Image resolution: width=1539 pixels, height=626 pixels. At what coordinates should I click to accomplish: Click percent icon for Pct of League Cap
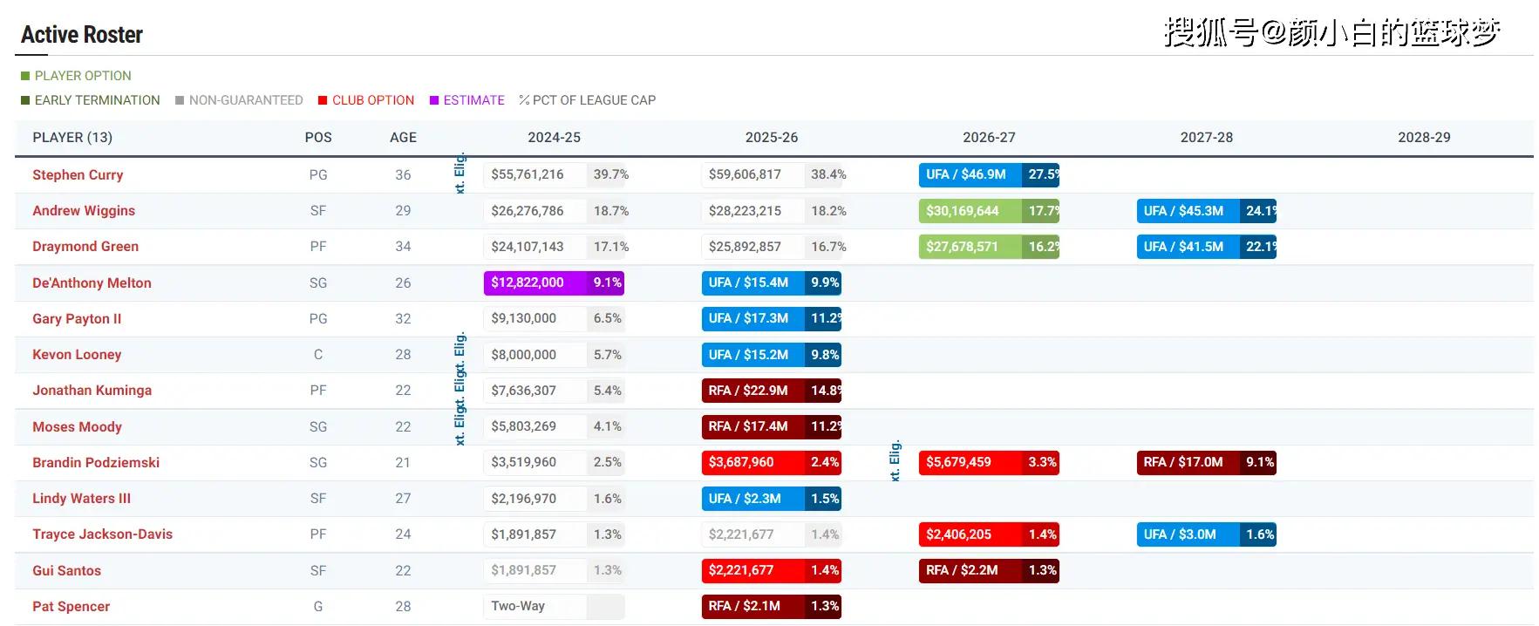[x=524, y=100]
